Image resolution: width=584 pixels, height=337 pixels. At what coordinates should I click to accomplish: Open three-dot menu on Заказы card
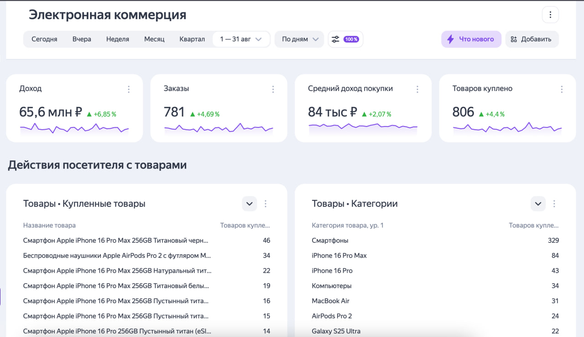[x=273, y=90]
